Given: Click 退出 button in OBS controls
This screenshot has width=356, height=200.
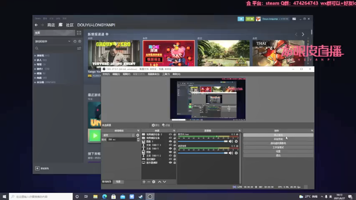Looking at the screenshot, I should pyautogui.click(x=278, y=156).
